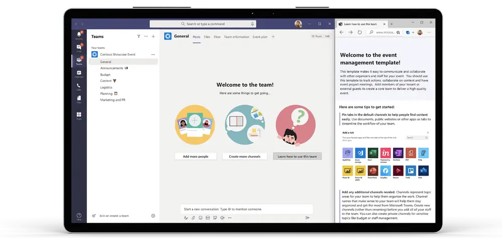Add a new tab with plus icon
Image resolution: width=502 pixels, height=244 pixels.
(x=273, y=37)
